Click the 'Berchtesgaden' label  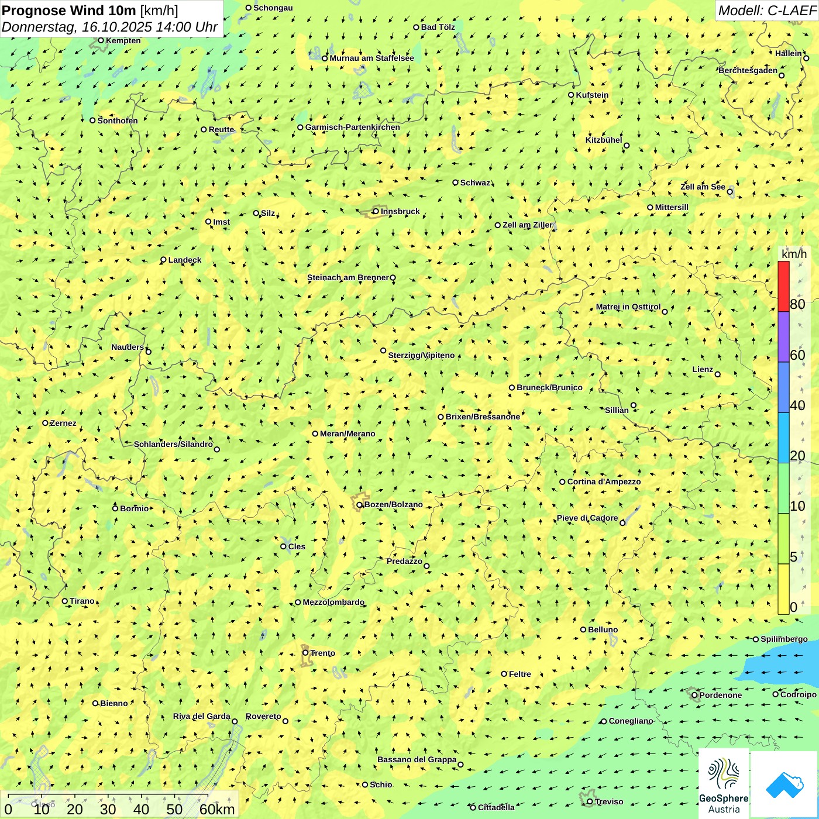point(748,70)
